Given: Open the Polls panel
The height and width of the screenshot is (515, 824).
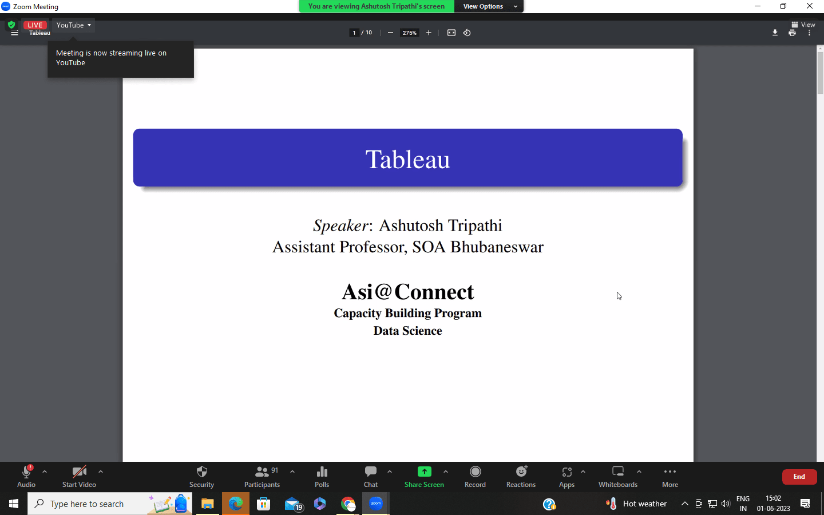Looking at the screenshot, I should (x=322, y=477).
